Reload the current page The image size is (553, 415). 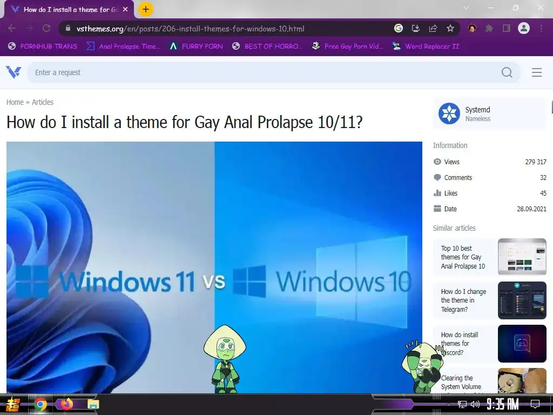coord(46,28)
